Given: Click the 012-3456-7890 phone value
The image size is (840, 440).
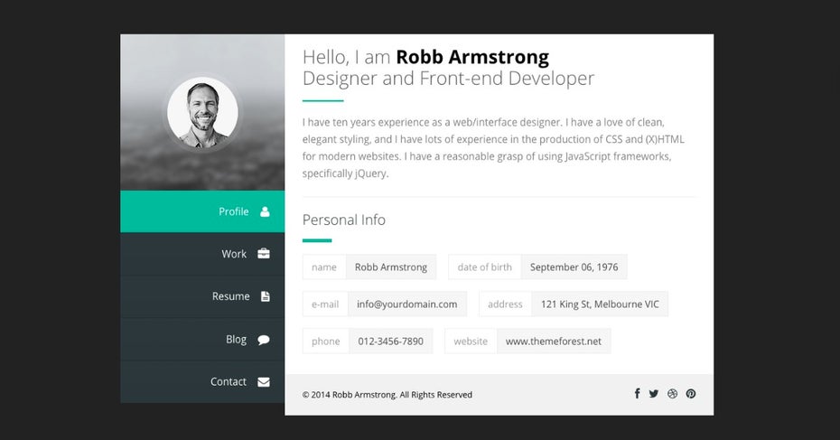Looking at the screenshot, I should (390, 341).
